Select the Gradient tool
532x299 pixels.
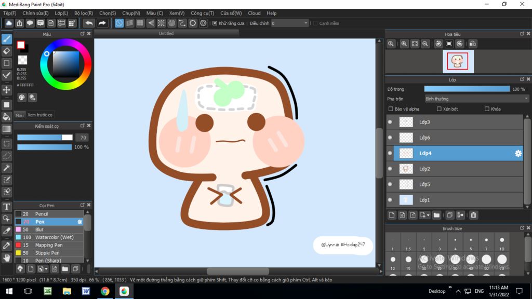coord(6,129)
